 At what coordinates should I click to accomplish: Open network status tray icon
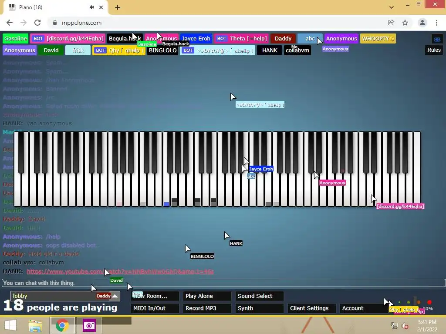click(394, 326)
